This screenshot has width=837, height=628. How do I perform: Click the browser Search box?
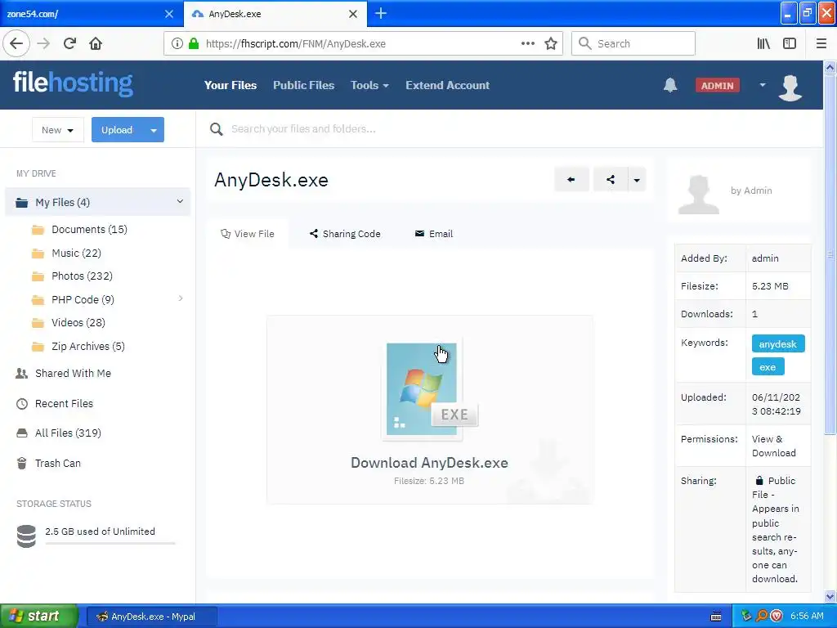tap(633, 43)
